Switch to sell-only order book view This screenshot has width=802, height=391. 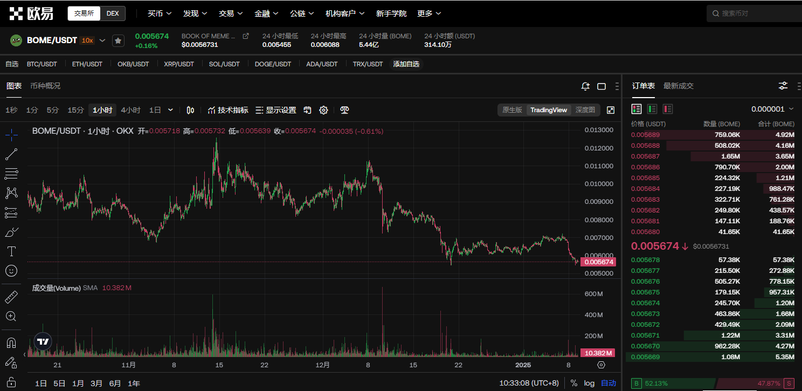[668, 109]
